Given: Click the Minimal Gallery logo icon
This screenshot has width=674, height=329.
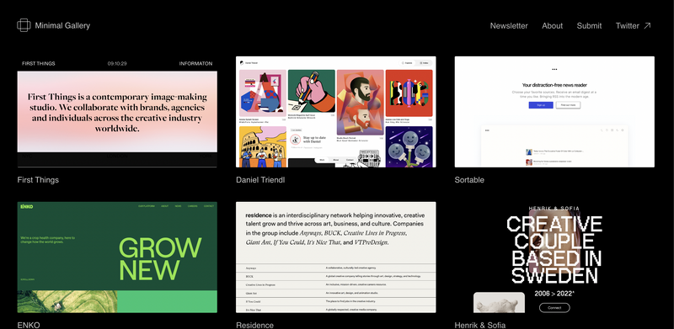Looking at the screenshot, I should [24, 25].
